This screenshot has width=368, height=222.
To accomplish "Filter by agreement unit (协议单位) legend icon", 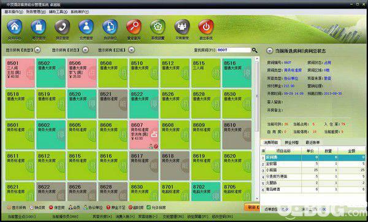I will (x=86, y=207).
